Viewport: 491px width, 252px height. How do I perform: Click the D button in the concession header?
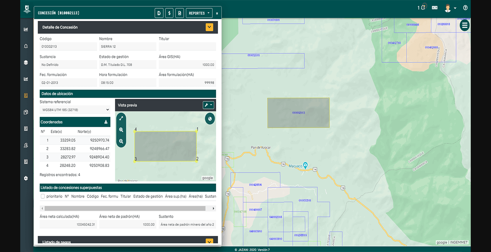pyautogui.click(x=159, y=13)
